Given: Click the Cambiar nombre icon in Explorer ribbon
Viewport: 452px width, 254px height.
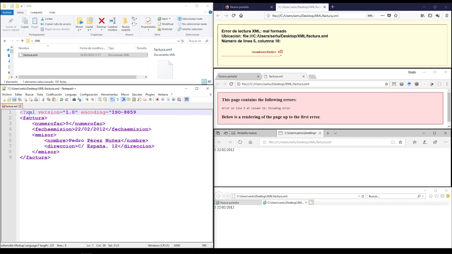Looking at the screenshot, I should (x=112, y=21).
